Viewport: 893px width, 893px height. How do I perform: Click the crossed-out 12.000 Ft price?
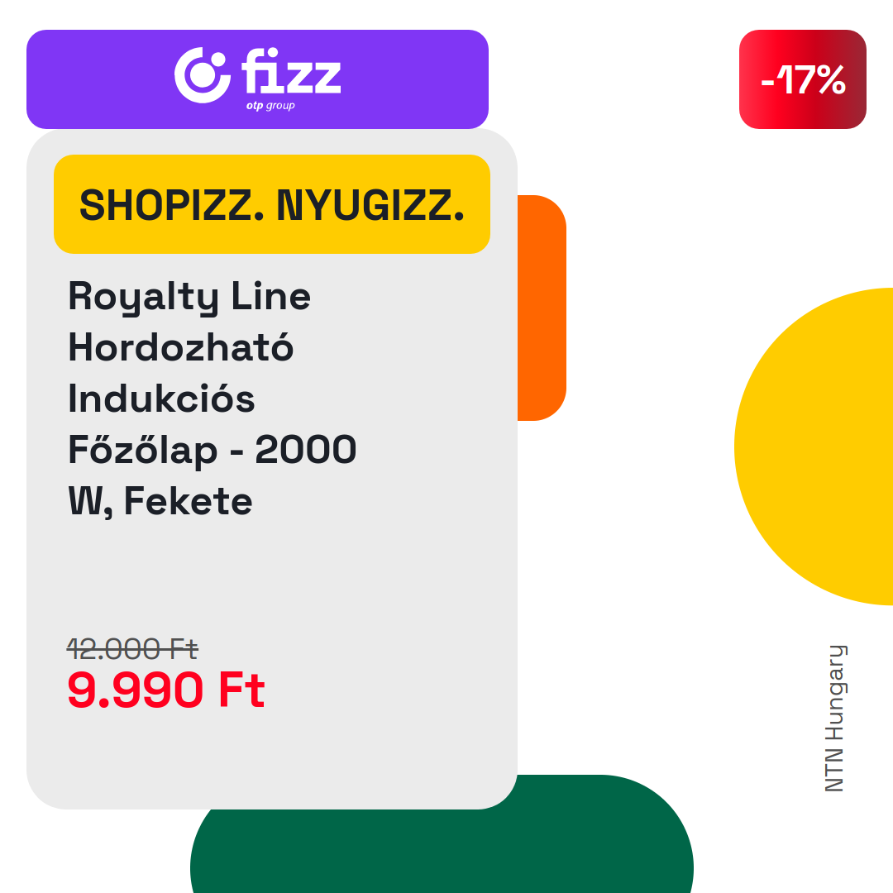pyautogui.click(x=132, y=649)
